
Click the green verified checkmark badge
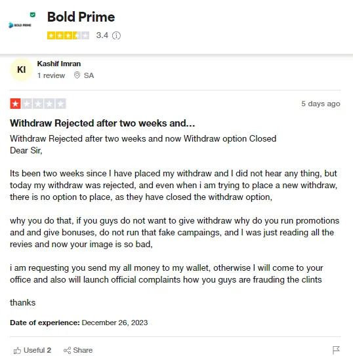[x=33, y=15]
